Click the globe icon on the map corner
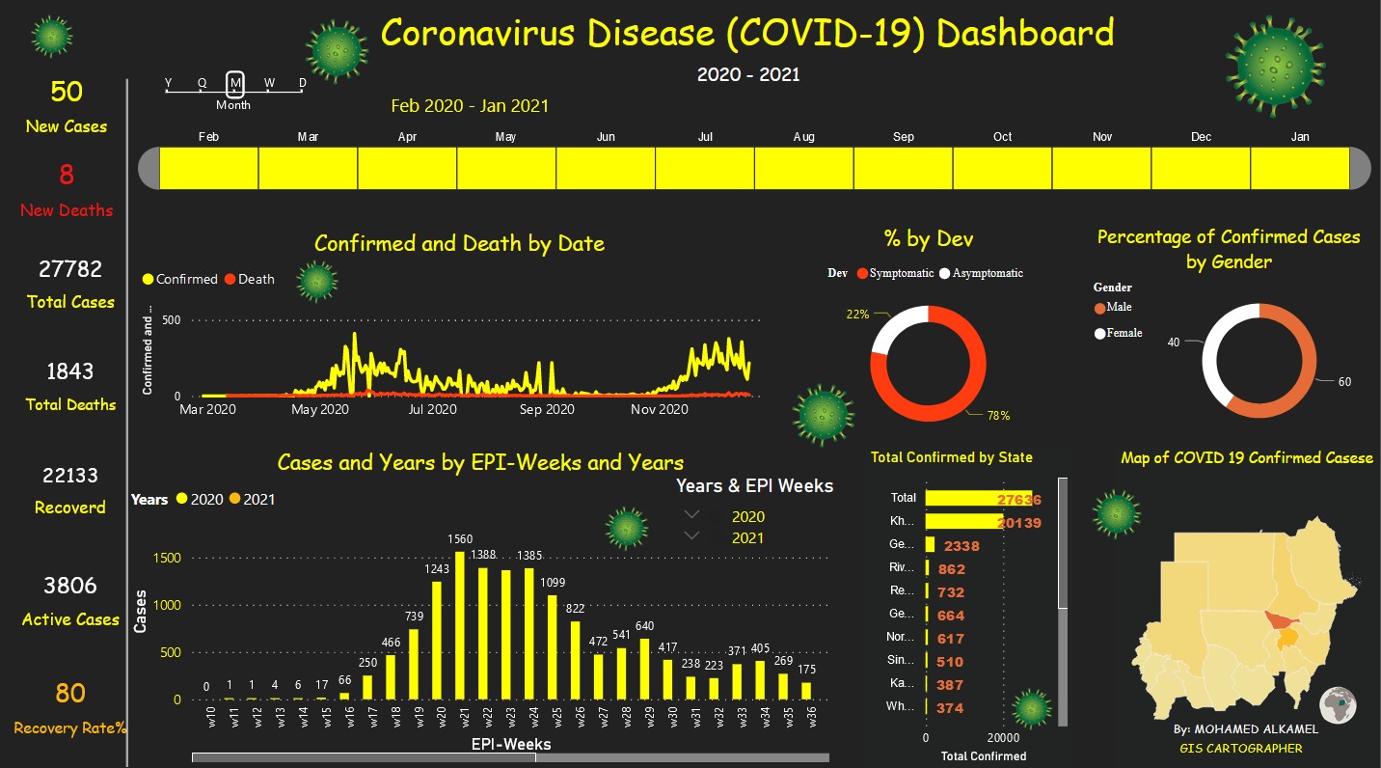The image size is (1381, 768). point(1338,705)
